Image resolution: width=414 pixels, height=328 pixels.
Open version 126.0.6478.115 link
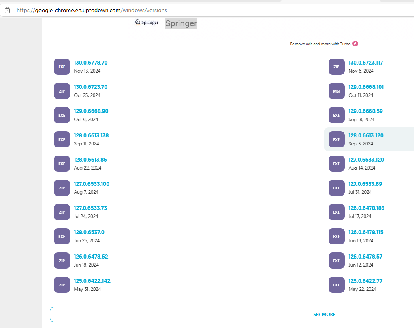pyautogui.click(x=366, y=232)
